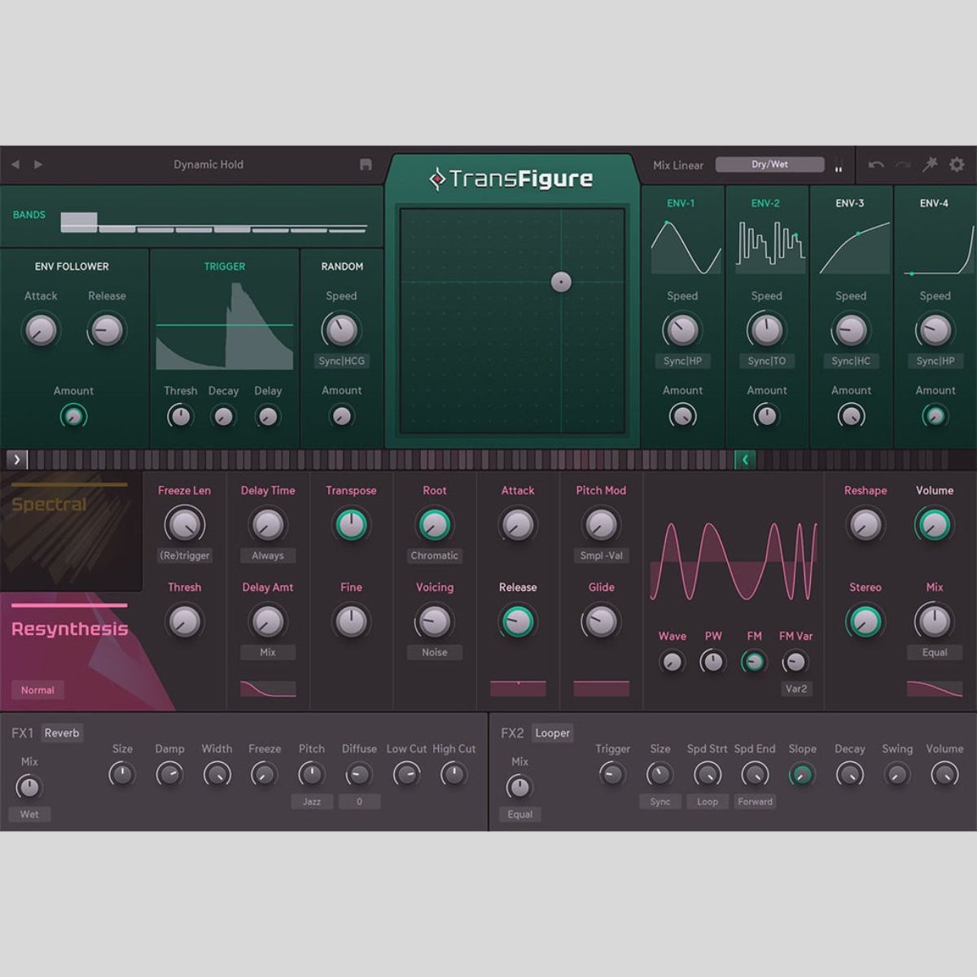Click the Env Follower Release knob

(x=107, y=331)
